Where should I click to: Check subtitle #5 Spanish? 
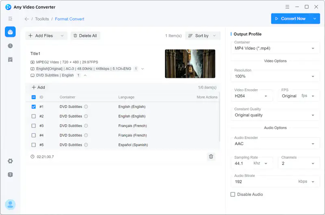click(34, 145)
